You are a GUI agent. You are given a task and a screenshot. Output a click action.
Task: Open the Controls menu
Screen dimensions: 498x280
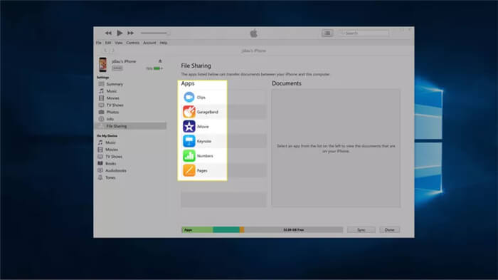133,43
